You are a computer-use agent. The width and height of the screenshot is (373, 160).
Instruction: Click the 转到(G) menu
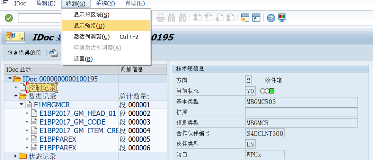pos(76,3)
